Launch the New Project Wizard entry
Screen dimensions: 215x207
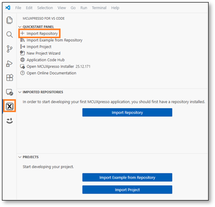click(x=44, y=53)
